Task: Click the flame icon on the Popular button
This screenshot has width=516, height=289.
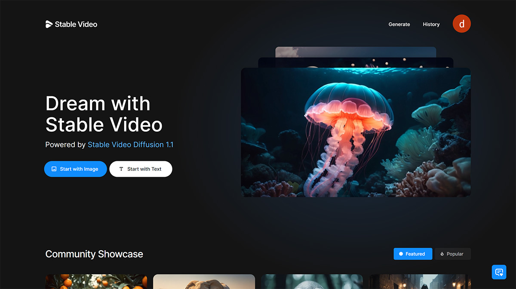Action: click(x=442, y=254)
